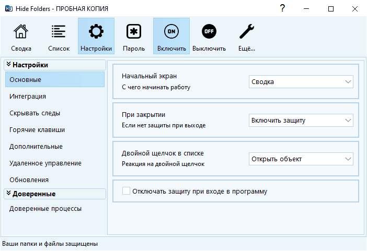Close the Hide Folders window
This screenshot has height=251, width=367.
coord(355,9)
